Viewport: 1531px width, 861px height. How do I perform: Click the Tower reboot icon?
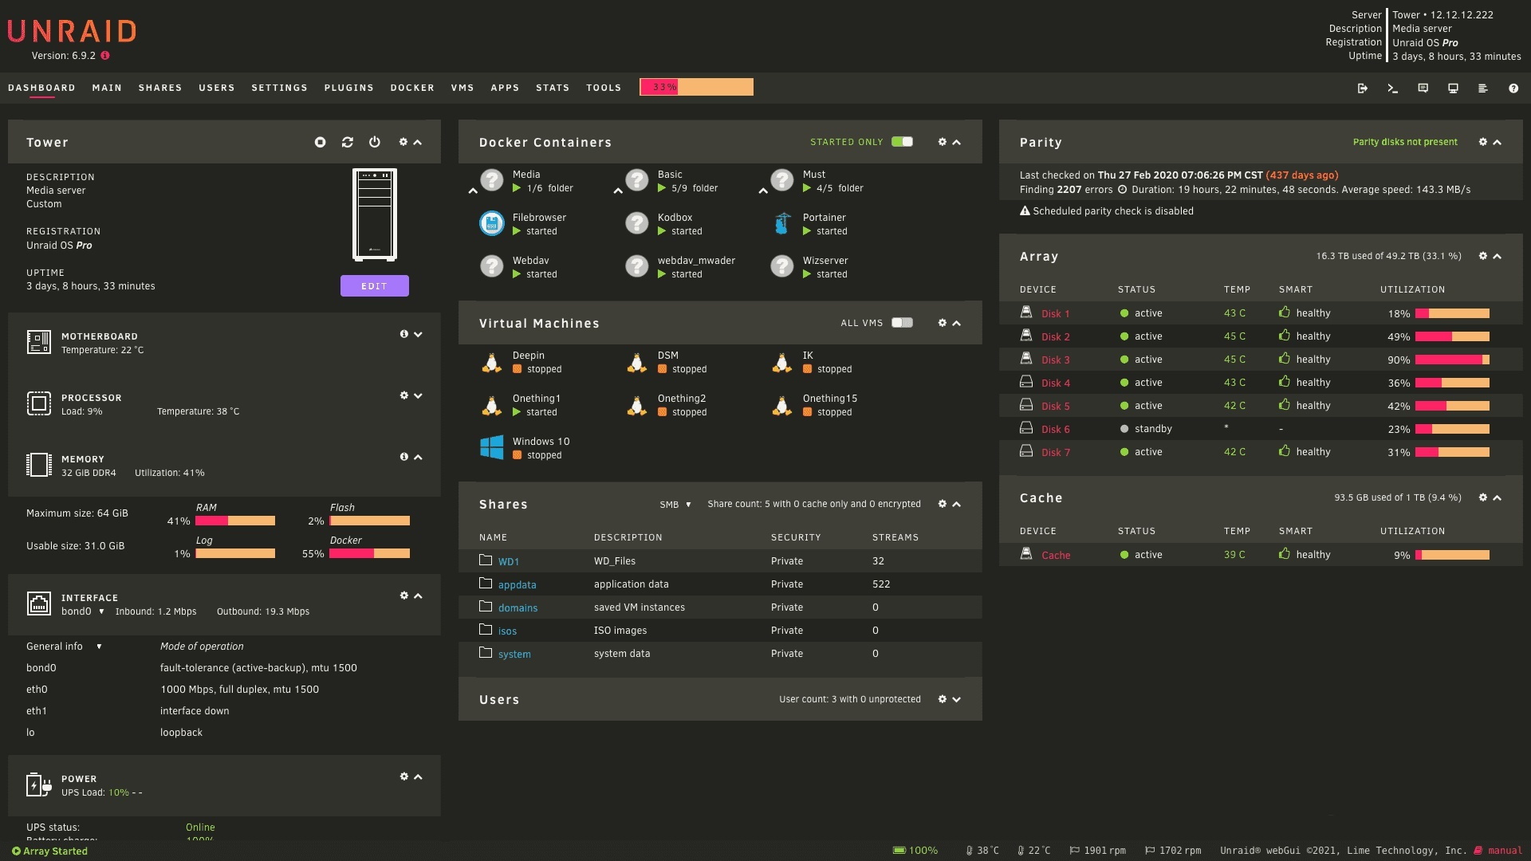[348, 142]
